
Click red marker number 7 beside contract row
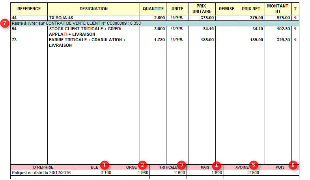[x=5, y=24]
